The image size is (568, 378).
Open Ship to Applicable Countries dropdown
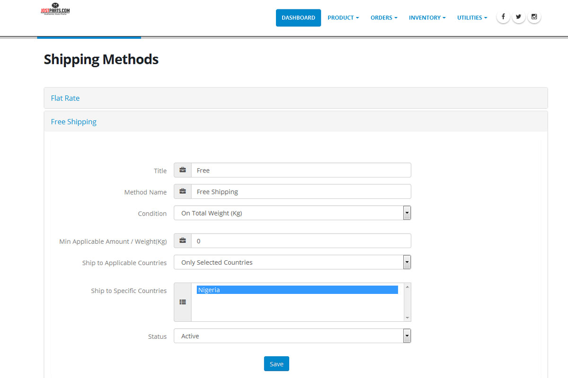click(292, 262)
